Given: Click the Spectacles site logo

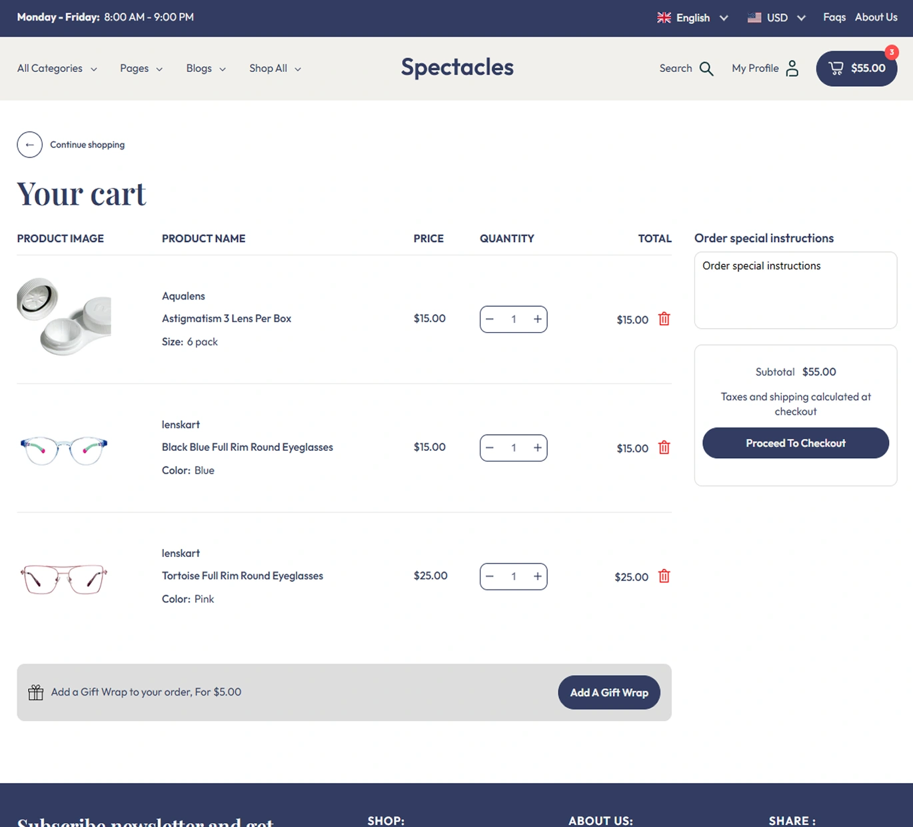Looking at the screenshot, I should (x=457, y=67).
